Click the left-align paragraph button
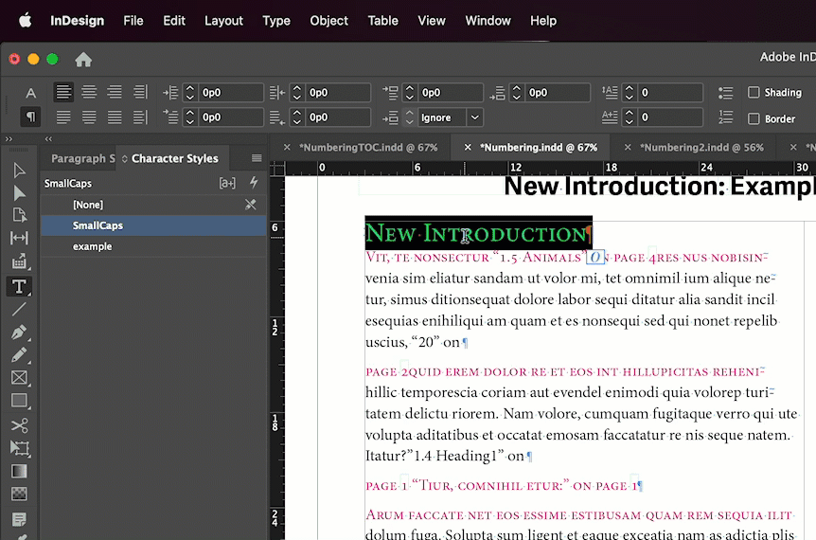This screenshot has width=816, height=540. (62, 93)
